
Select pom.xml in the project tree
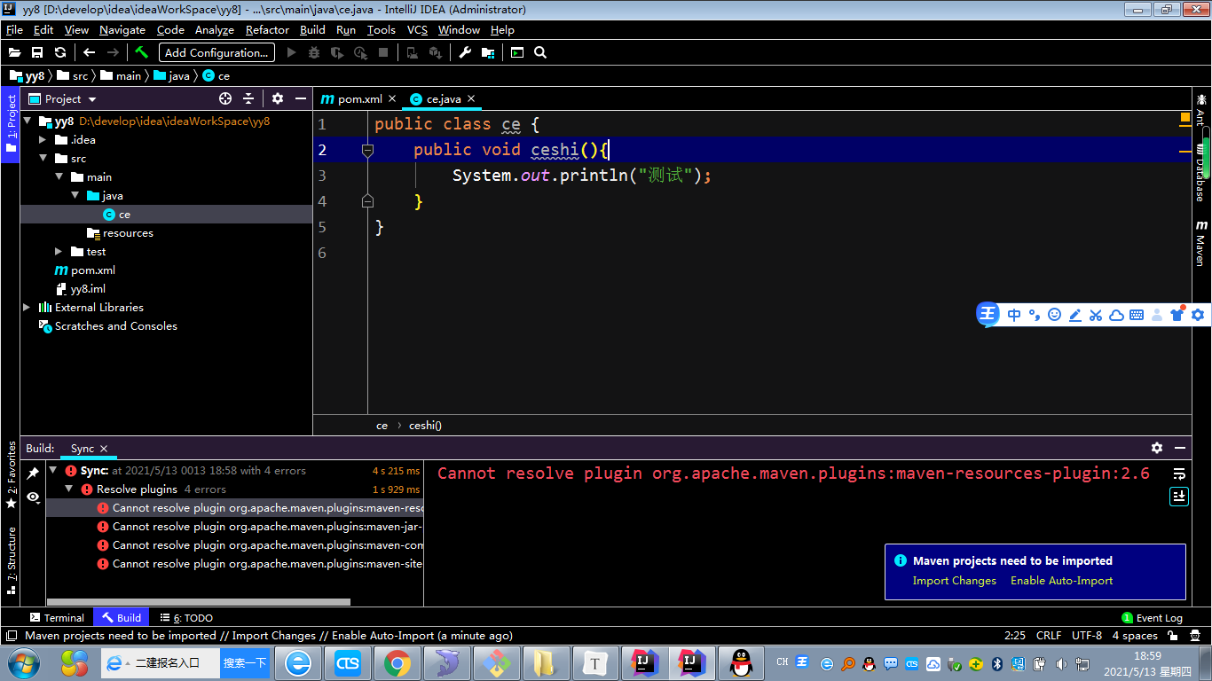(92, 270)
